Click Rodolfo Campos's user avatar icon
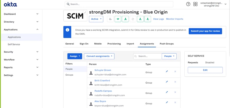The width and height of the screenshot is (230, 108). 91,94
